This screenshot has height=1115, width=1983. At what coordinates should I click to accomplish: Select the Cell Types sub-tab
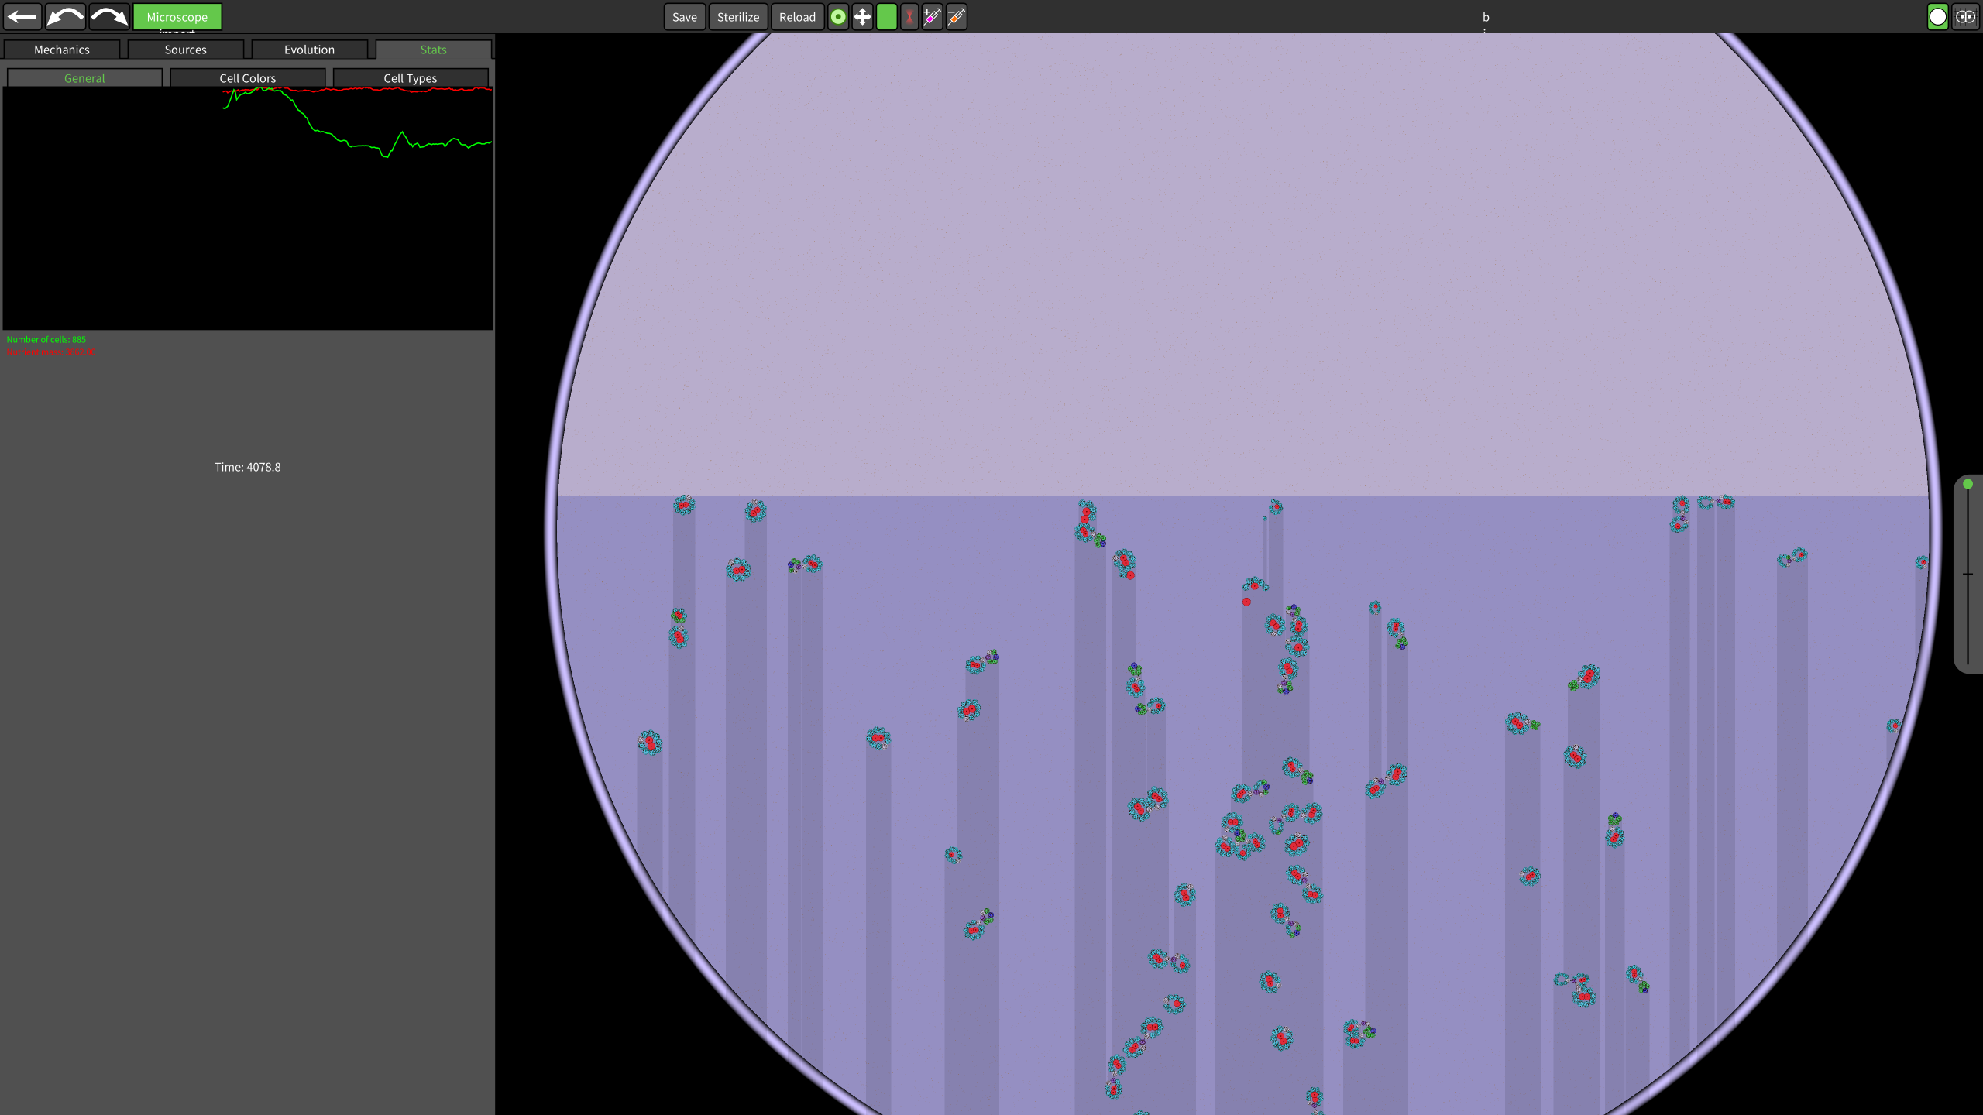[x=411, y=78]
